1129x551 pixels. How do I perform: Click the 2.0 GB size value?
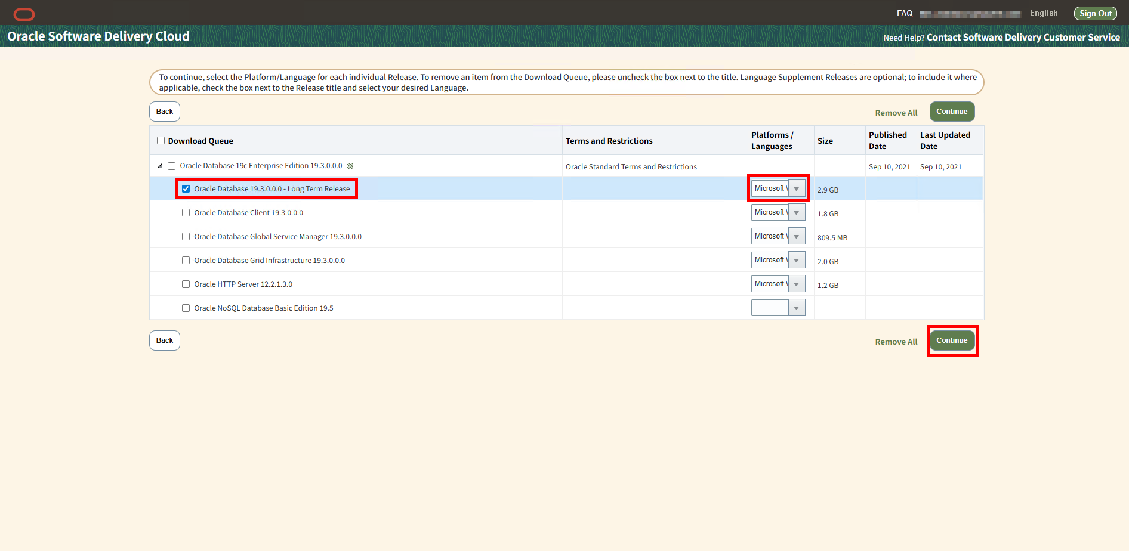tap(828, 262)
